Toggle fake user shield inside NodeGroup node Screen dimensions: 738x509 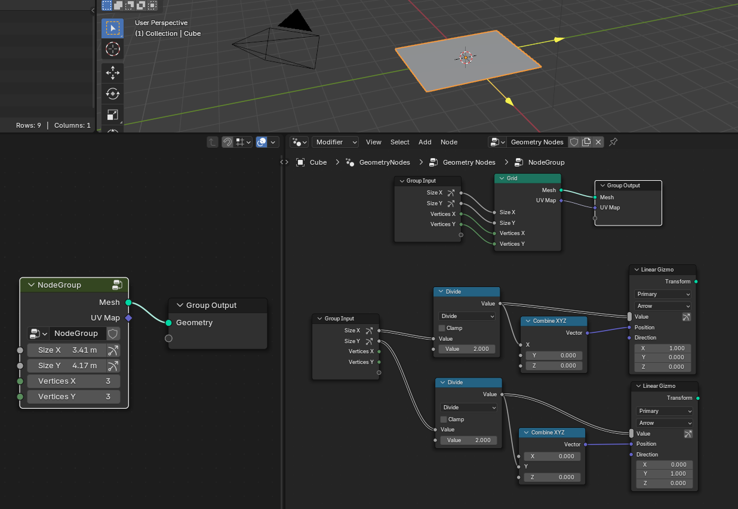(113, 334)
